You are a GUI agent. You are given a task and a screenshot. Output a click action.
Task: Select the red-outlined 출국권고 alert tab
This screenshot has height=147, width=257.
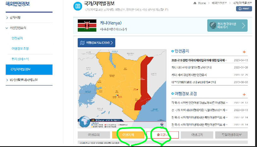(163, 135)
